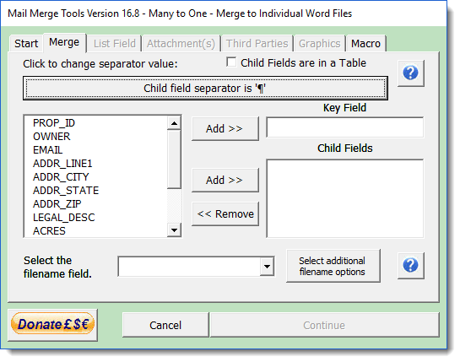This screenshot has width=460, height=362.
Task: Click Add >> next to Child Fields
Action: (x=225, y=180)
